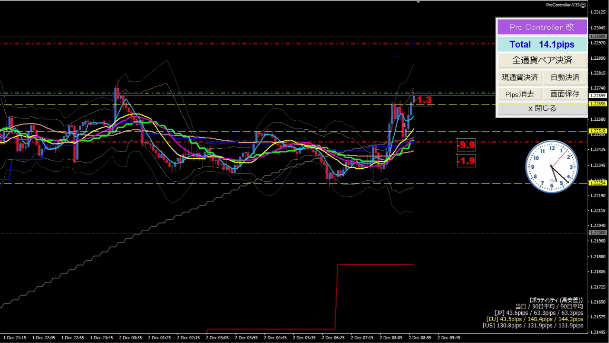Click the 現通貨決済 button
The image size is (609, 343).
tap(520, 77)
